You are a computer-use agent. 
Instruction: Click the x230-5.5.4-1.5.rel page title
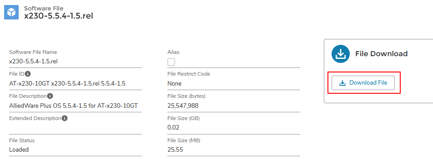[x=59, y=16]
